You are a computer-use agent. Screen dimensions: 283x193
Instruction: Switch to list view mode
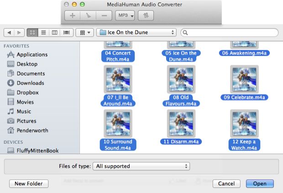pyautogui.click(x=44, y=33)
